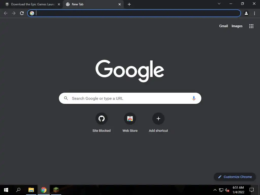The height and width of the screenshot is (195, 260).
Task: Go back using the browser back arrow
Action: 6,13
